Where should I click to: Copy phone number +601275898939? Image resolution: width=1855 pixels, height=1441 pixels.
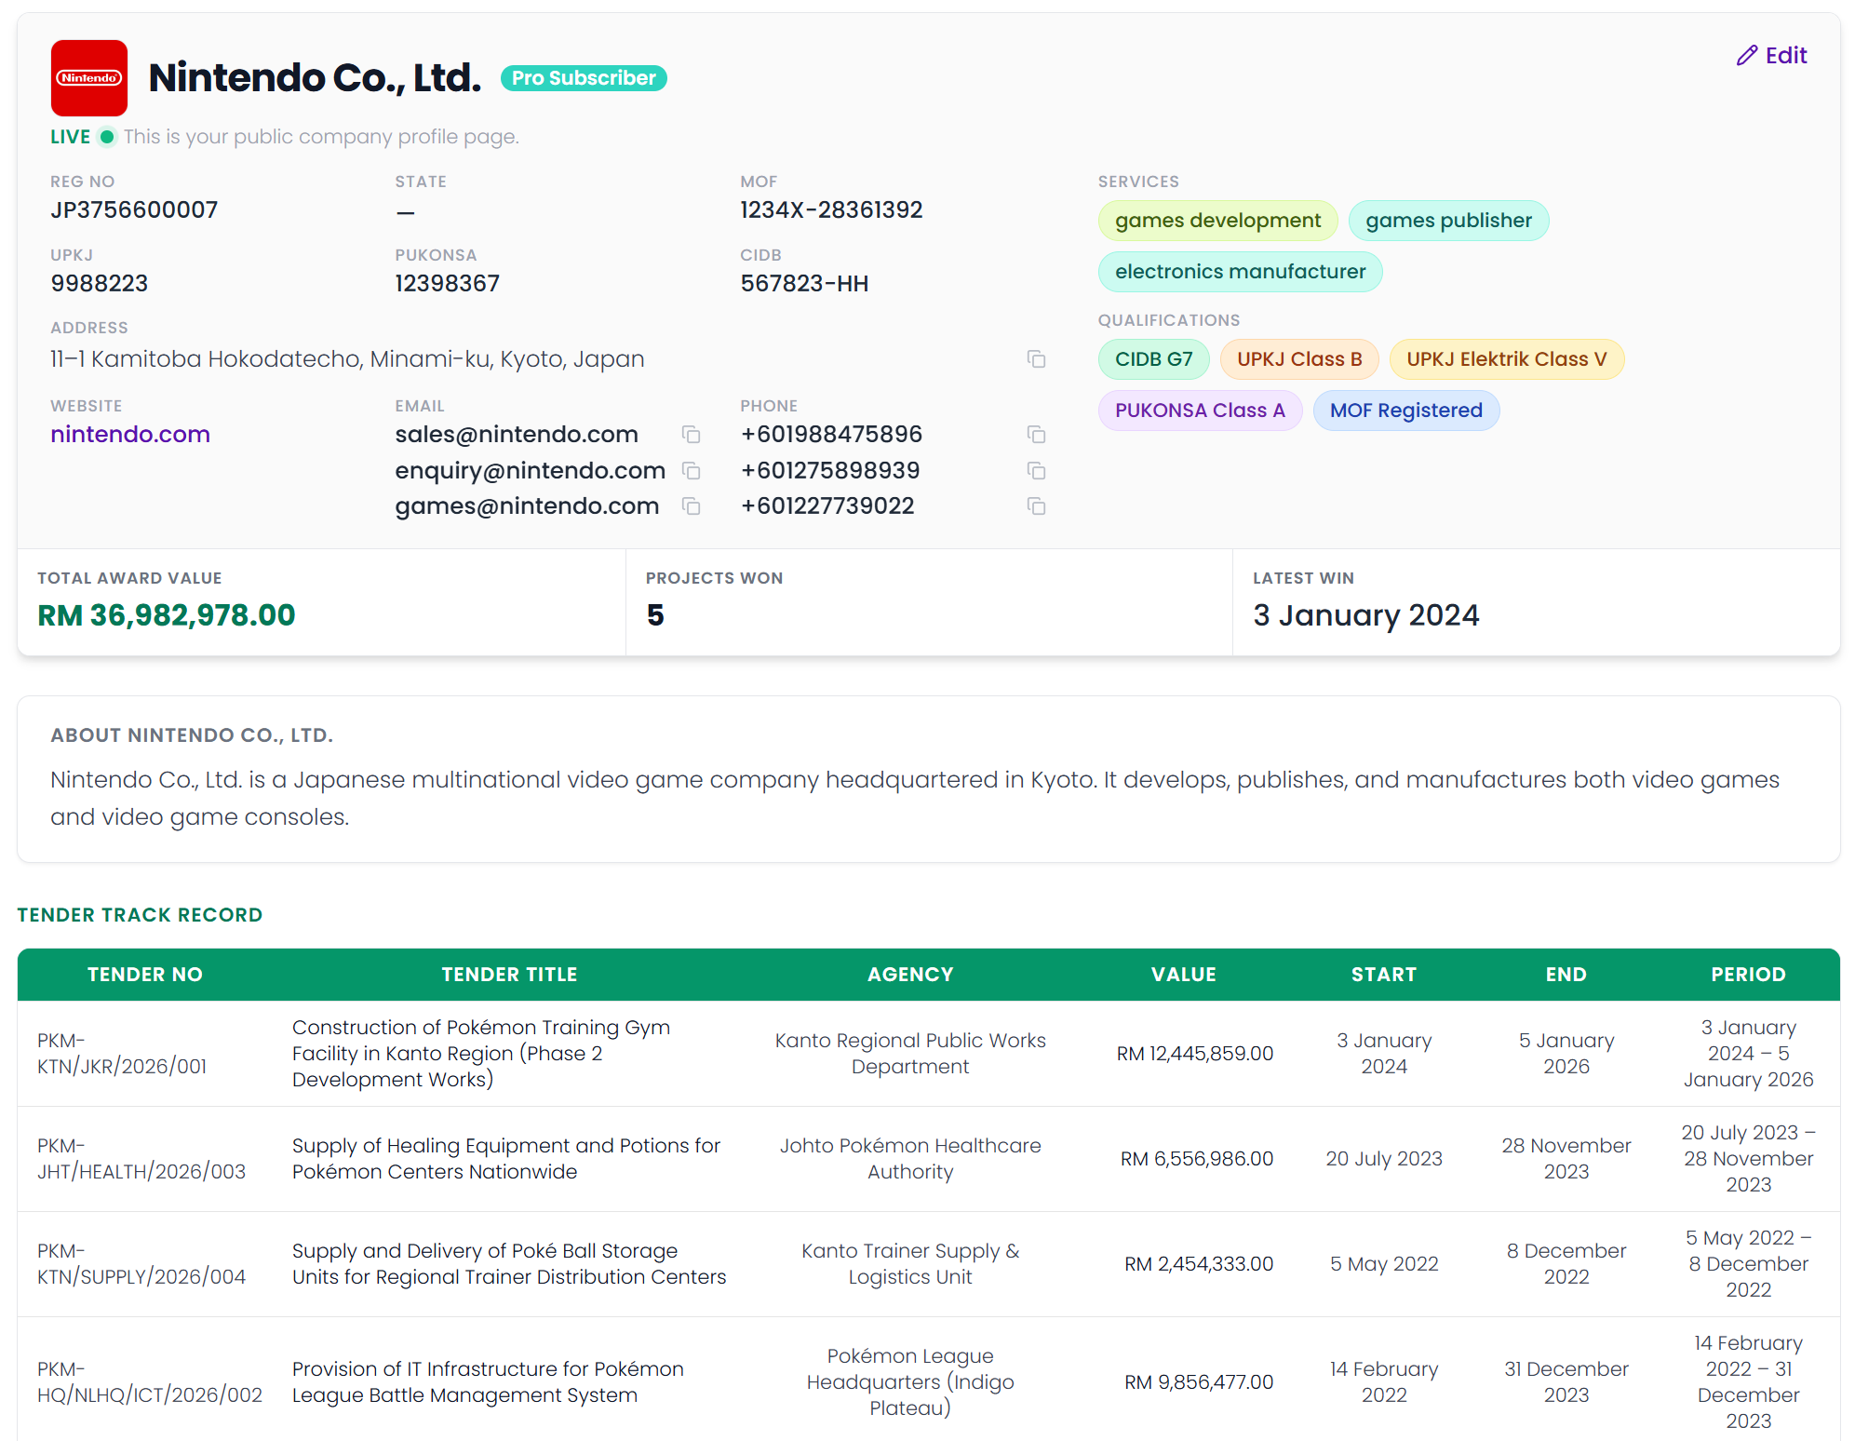pos(1036,471)
